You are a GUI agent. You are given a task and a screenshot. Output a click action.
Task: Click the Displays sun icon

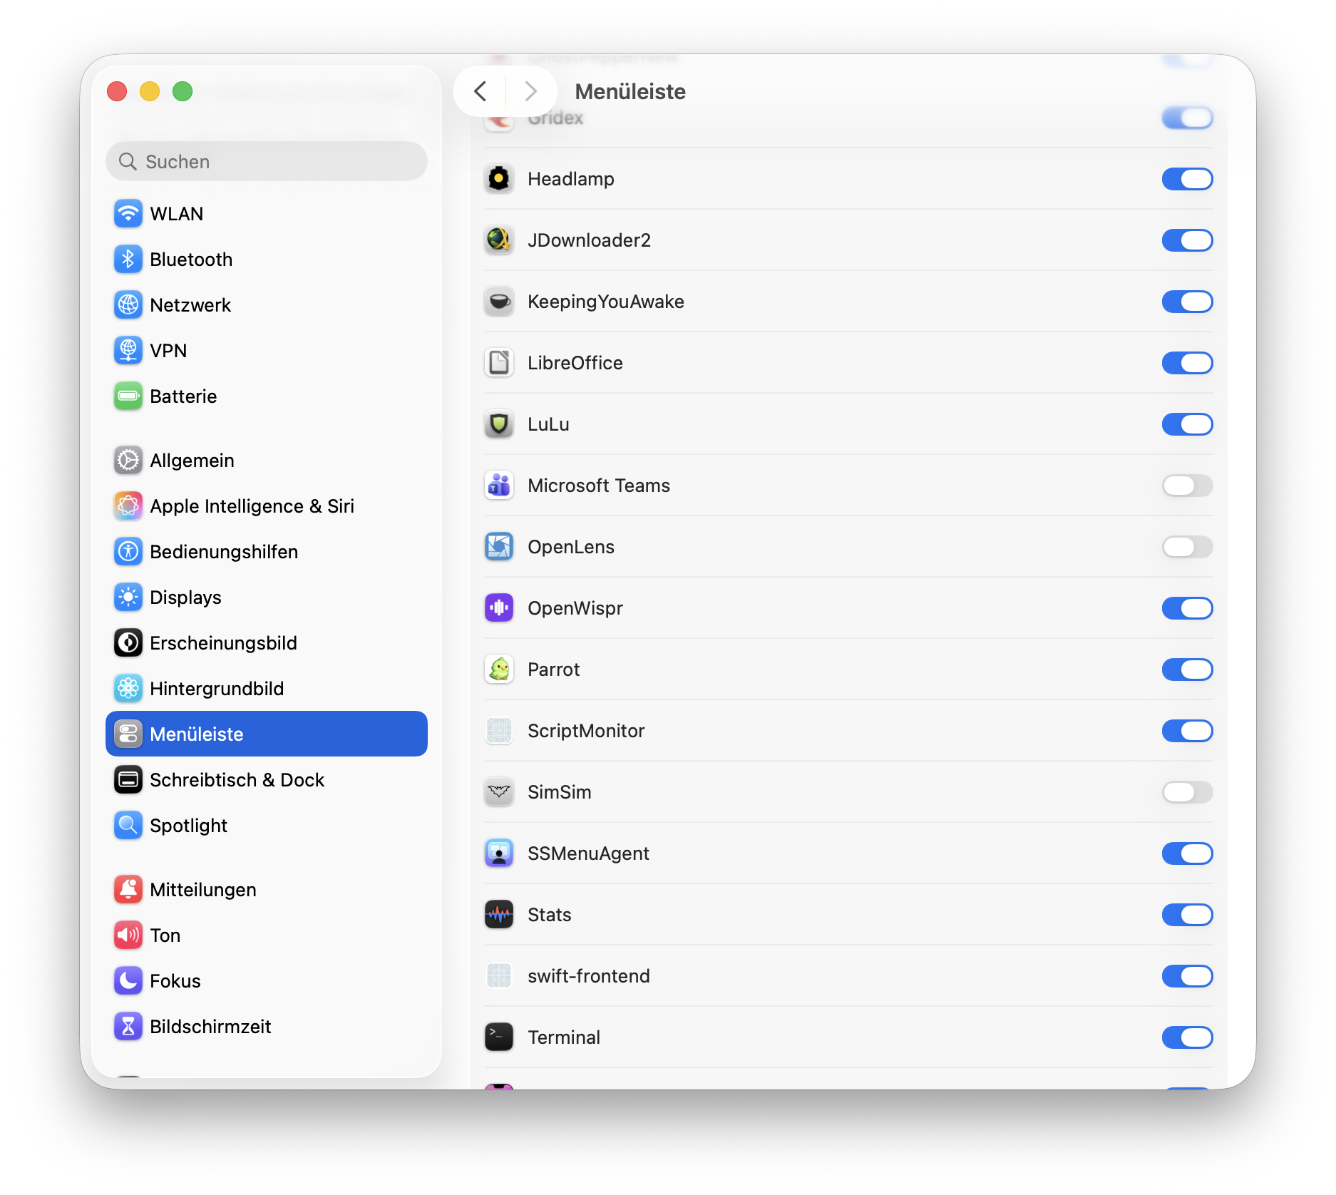tap(128, 597)
